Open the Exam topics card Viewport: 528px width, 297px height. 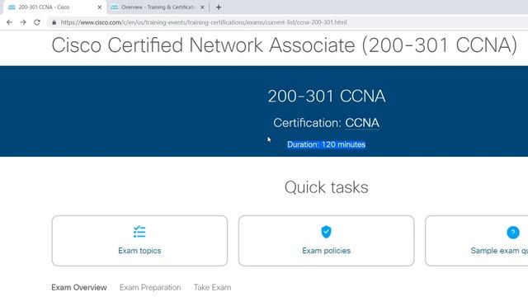(x=139, y=241)
